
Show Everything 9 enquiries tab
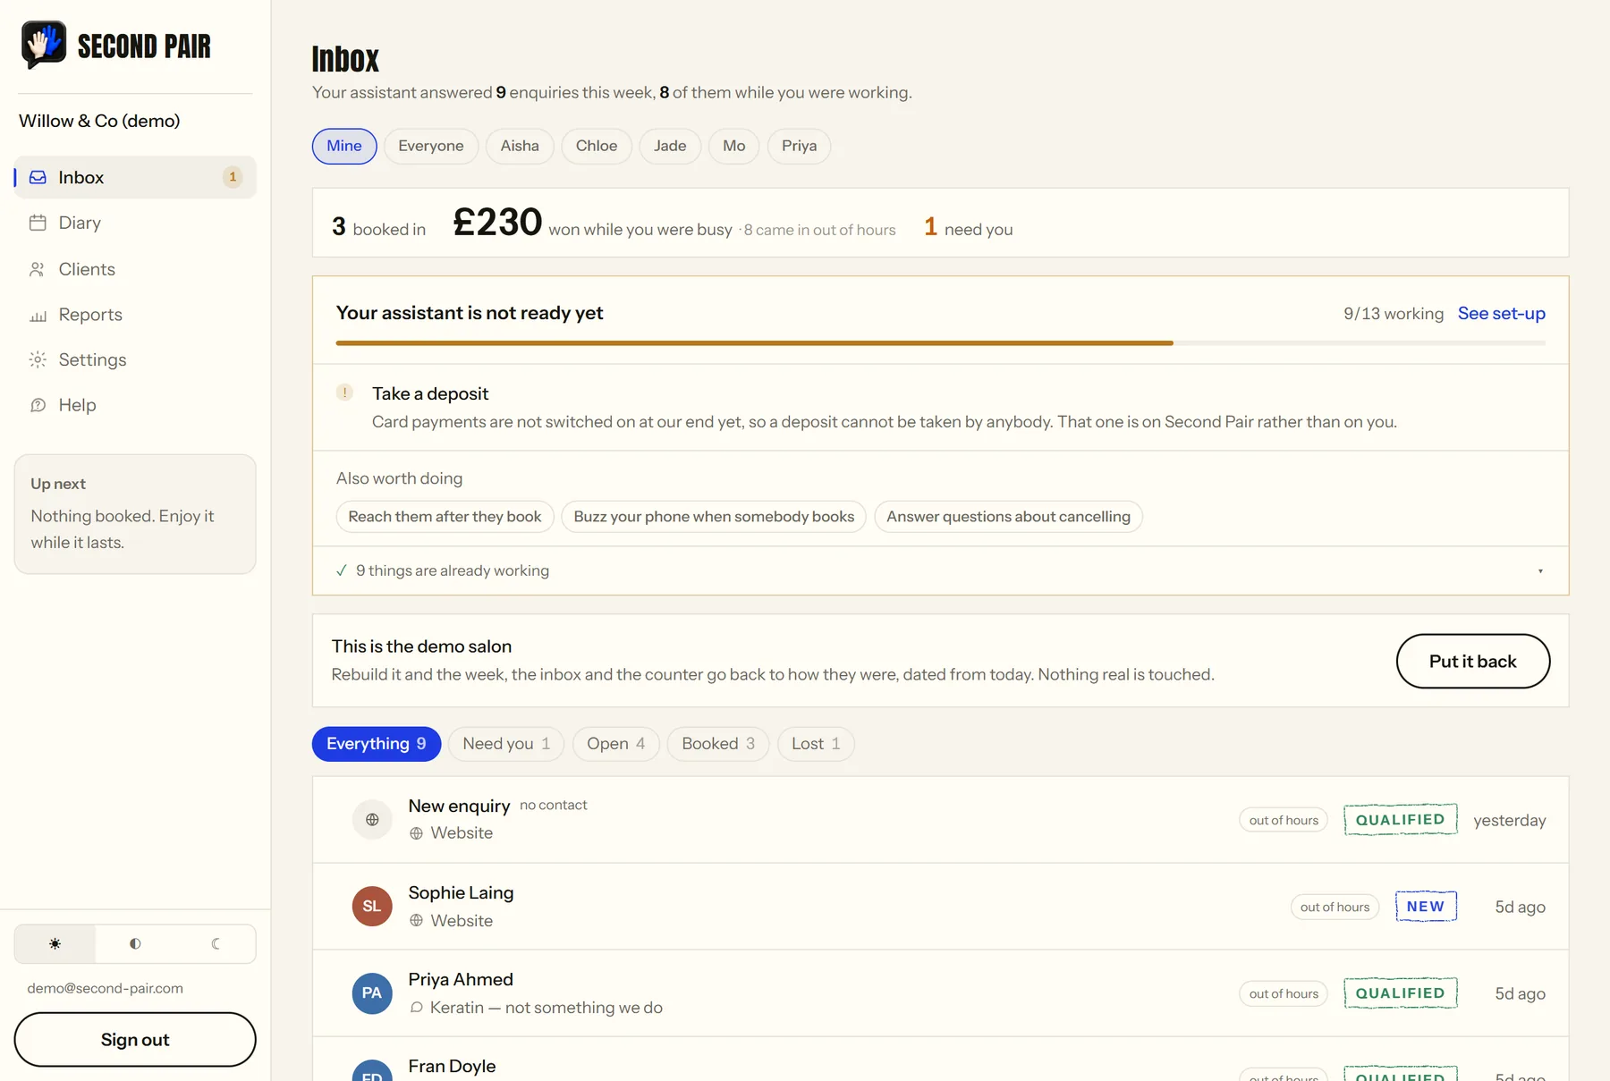[x=377, y=744]
